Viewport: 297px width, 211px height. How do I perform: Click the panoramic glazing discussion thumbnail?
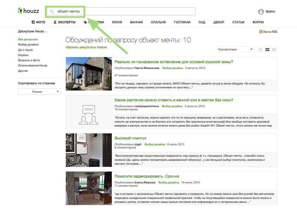coord(88,74)
